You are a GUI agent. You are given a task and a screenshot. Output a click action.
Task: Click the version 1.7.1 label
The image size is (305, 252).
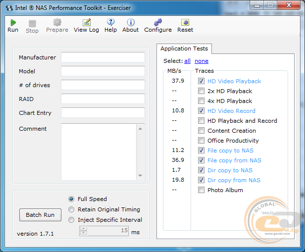click(35, 234)
